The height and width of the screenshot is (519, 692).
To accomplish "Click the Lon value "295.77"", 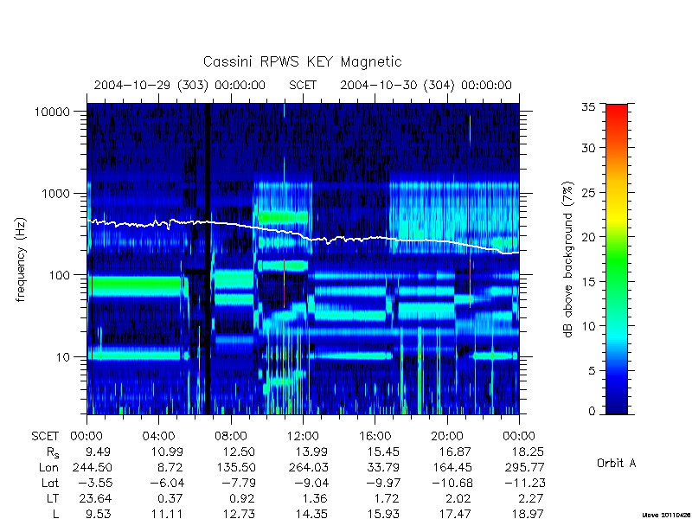I will pos(524,467).
